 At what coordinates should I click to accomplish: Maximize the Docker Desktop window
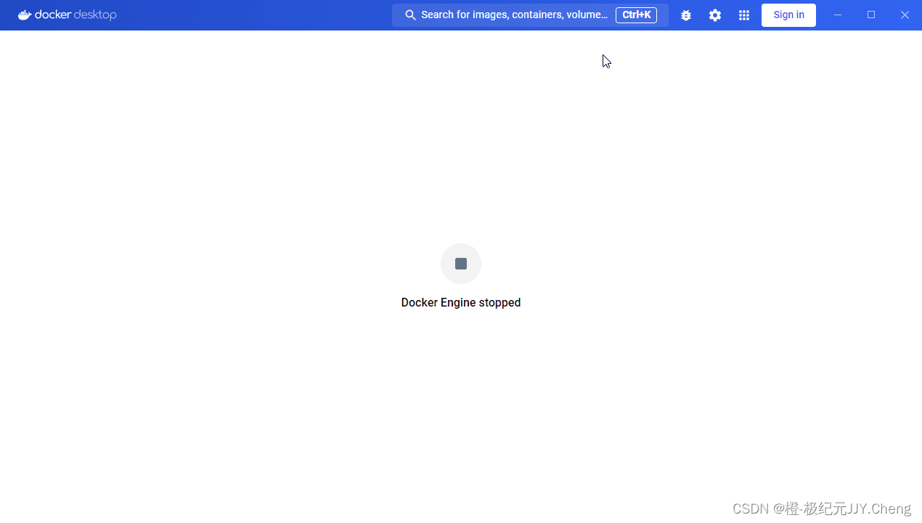click(x=871, y=15)
